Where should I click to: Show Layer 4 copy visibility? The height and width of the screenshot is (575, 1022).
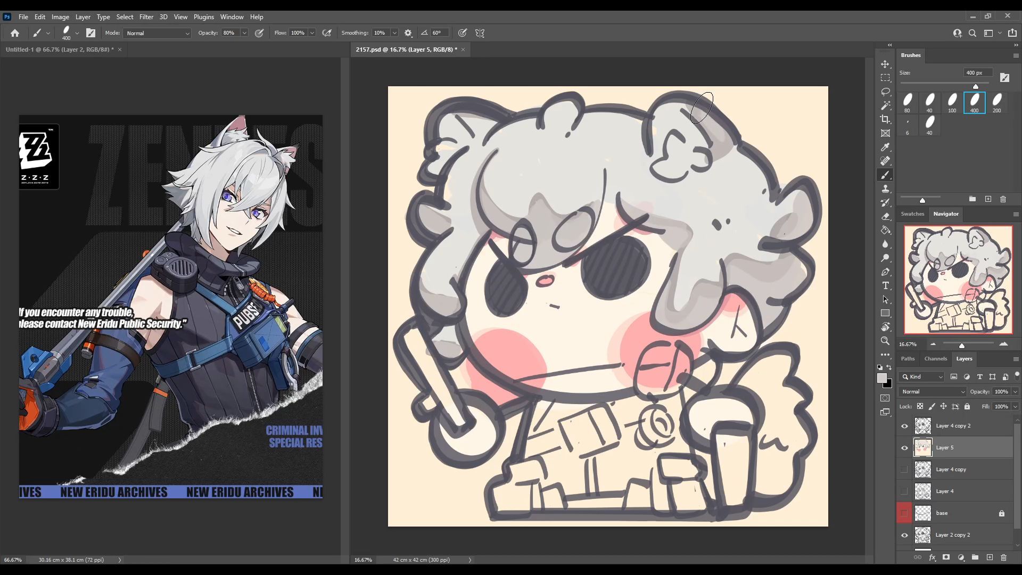pyautogui.click(x=904, y=470)
